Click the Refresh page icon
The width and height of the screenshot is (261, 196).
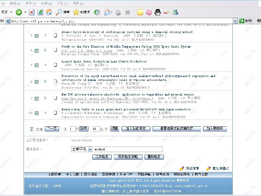coord(40,12)
